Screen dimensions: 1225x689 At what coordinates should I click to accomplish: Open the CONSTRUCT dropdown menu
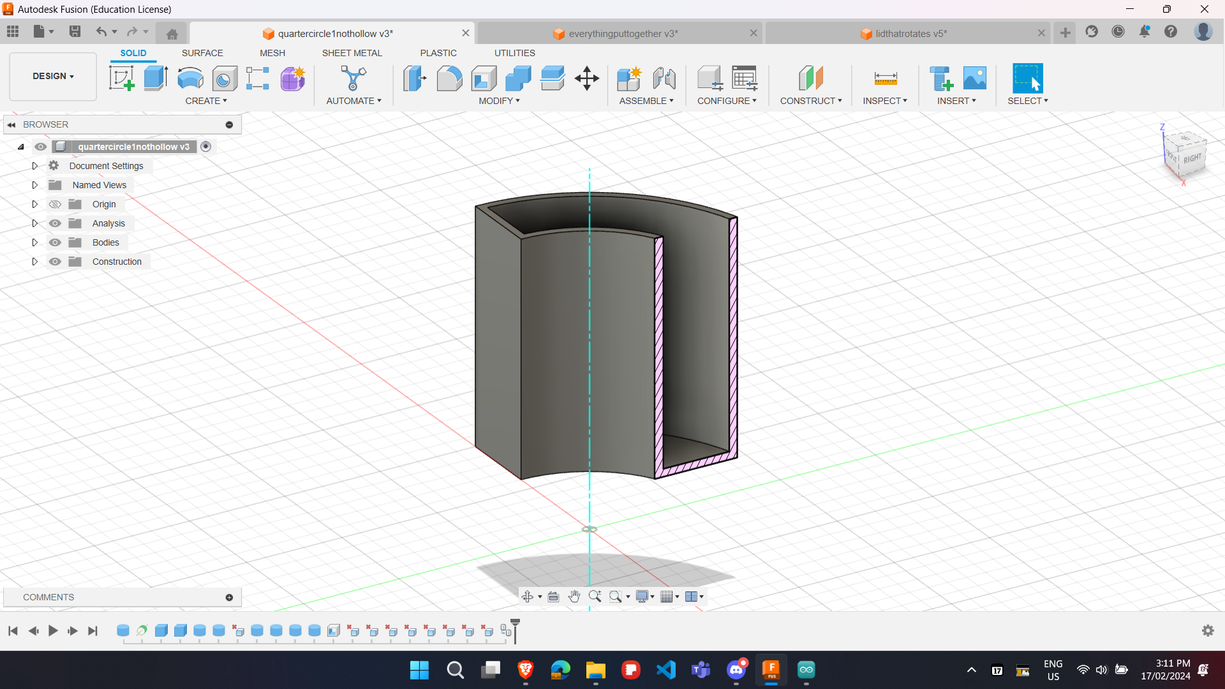810,101
